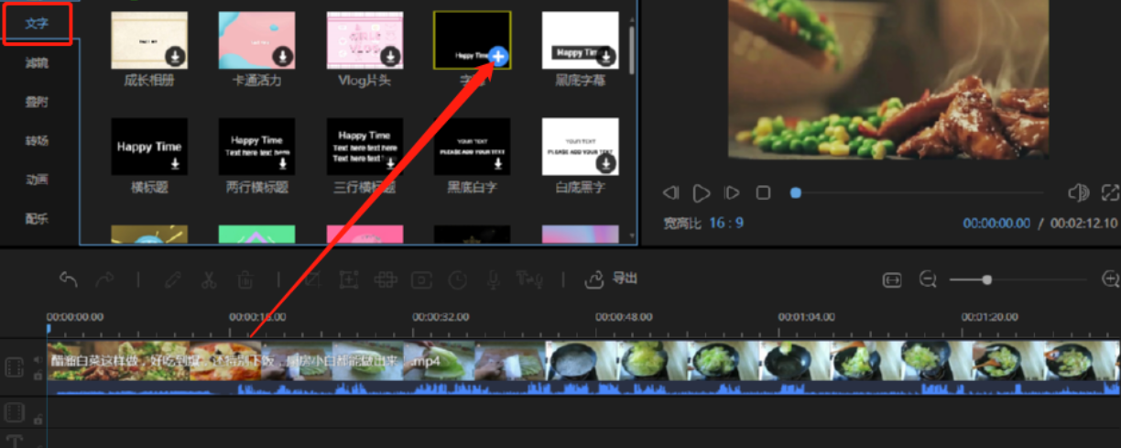Mute the main video track audio
This screenshot has height=448, width=1121.
38,360
